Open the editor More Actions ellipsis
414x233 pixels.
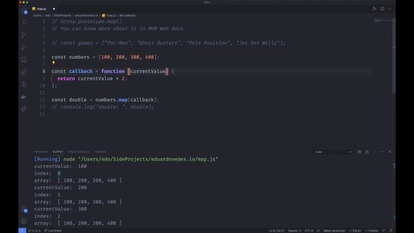(x=390, y=8)
